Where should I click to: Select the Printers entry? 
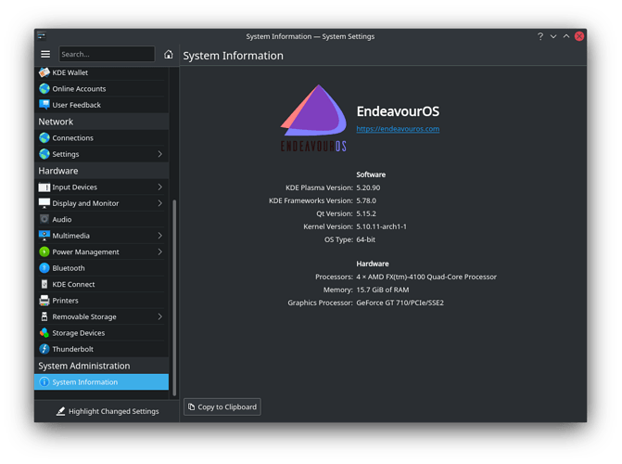(x=102, y=301)
